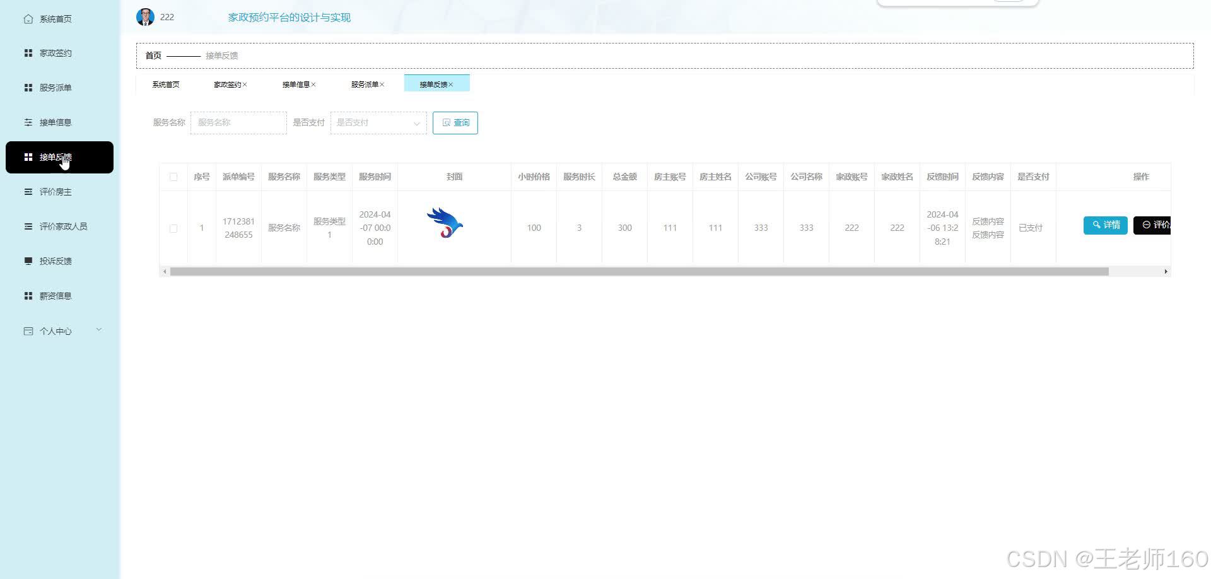Click the 封面 column header
1211x579 pixels.
[x=454, y=177]
